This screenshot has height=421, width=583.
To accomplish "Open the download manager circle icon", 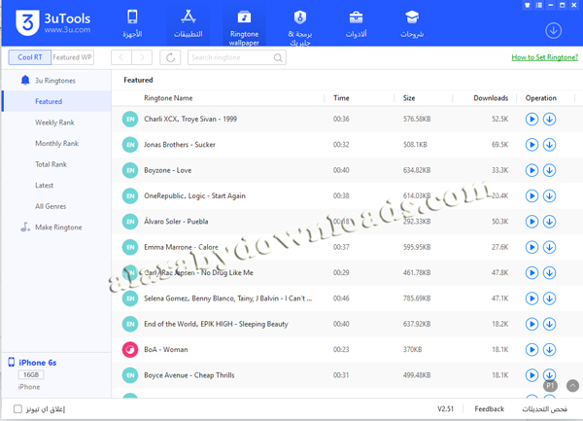I will pyautogui.click(x=553, y=30).
